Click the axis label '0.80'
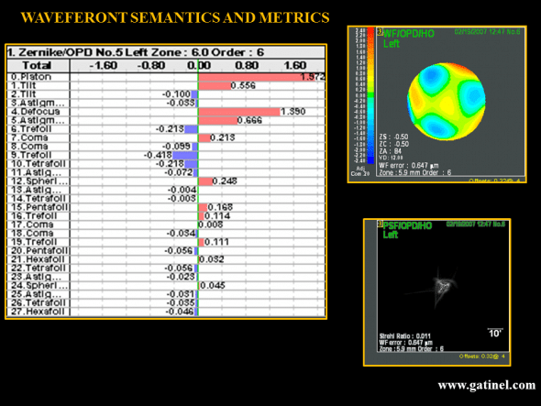This screenshot has height=406, width=541. 247,65
